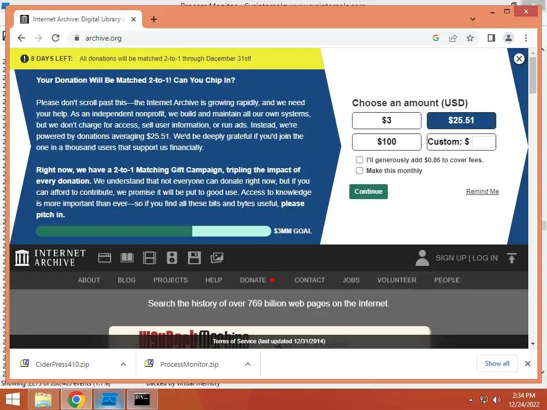Open the BLOG menu item

[127, 280]
